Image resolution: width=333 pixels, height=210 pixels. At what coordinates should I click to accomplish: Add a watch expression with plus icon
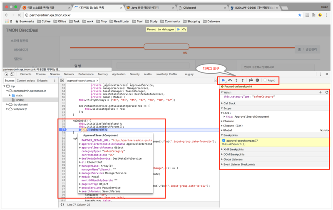[321, 92]
